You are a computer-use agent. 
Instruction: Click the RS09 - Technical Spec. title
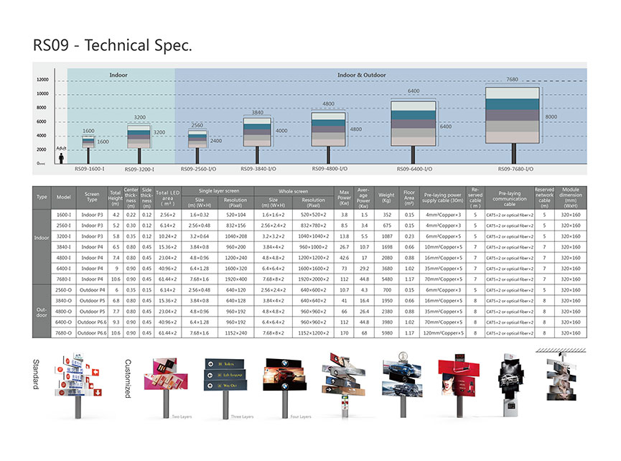(113, 45)
